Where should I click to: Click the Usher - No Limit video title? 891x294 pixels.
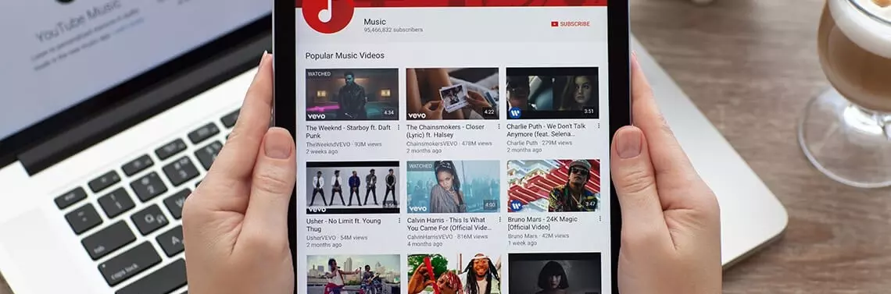(x=343, y=225)
